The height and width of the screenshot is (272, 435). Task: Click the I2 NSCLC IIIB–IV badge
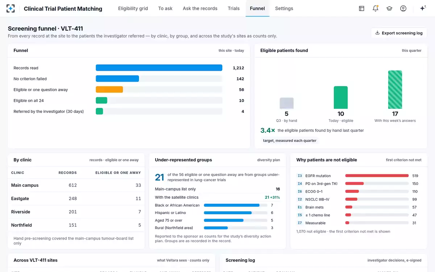click(x=300, y=199)
